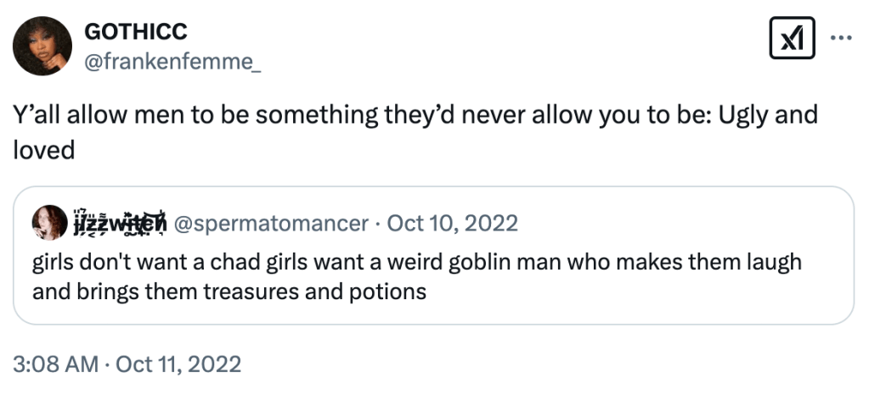
Task: Click the word "loved" in the tweet
Action: pyautogui.click(x=44, y=148)
